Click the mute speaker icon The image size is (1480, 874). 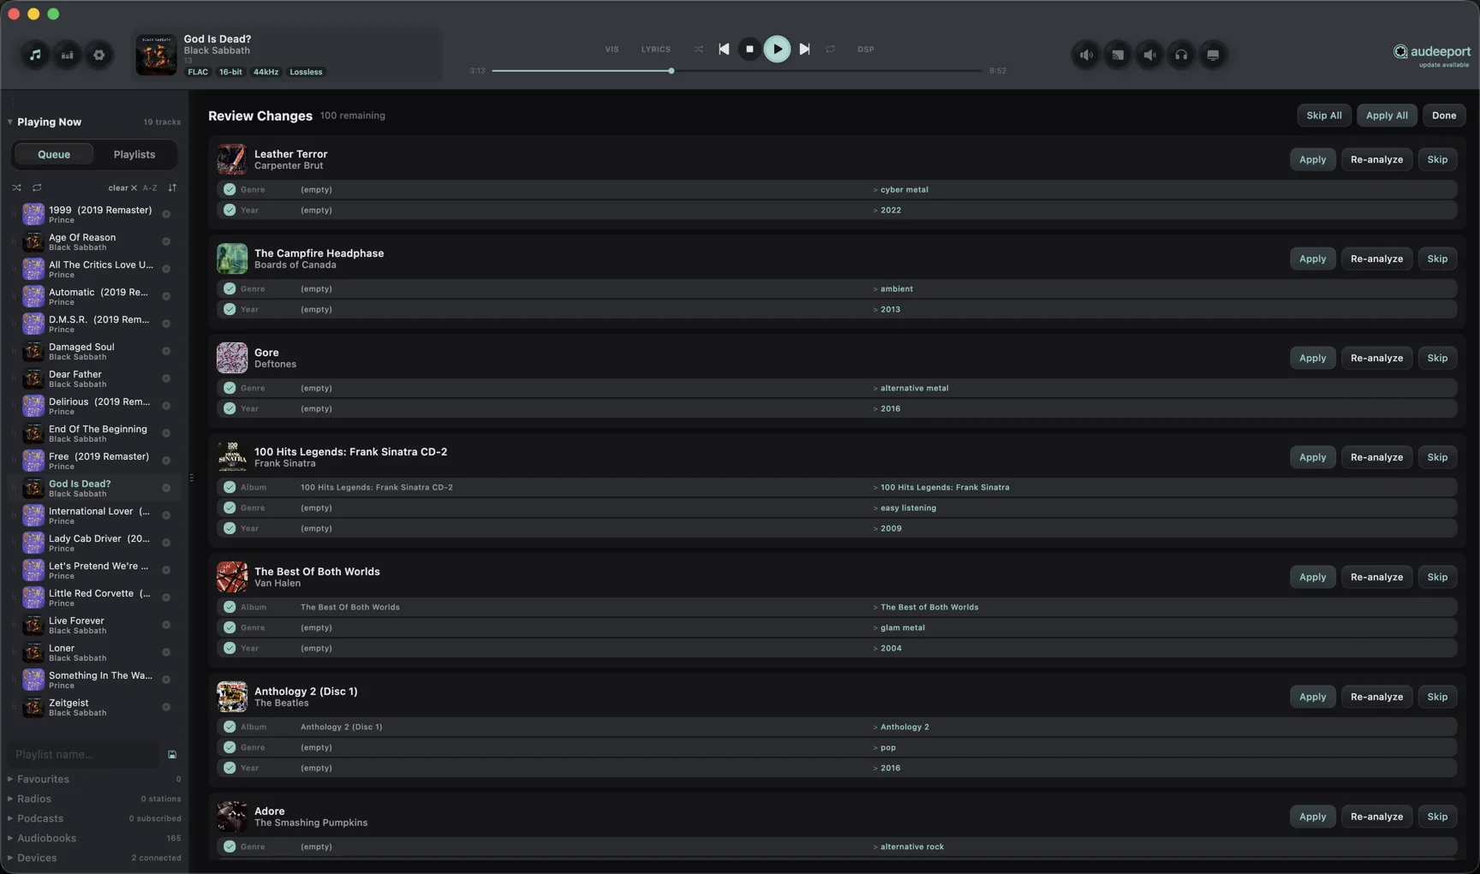pyautogui.click(x=1149, y=55)
